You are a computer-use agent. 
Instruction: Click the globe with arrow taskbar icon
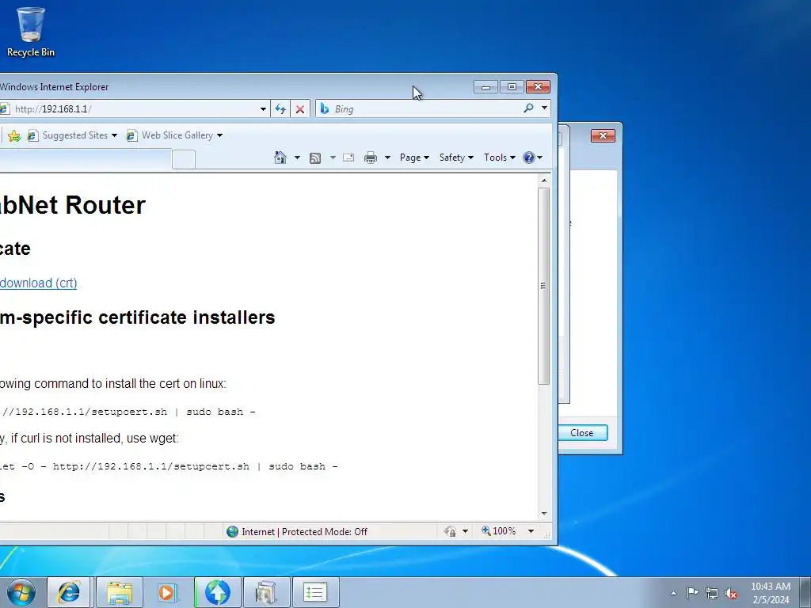tap(217, 592)
